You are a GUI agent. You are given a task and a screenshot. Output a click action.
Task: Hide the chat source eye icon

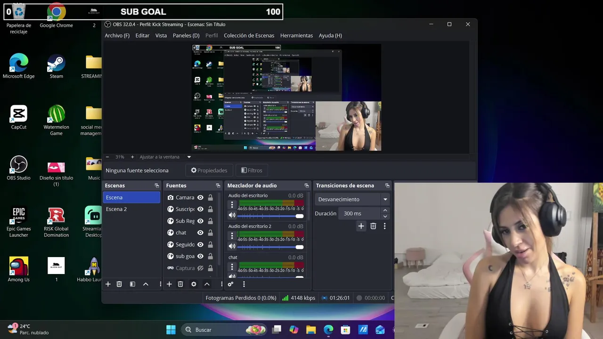coord(200,233)
